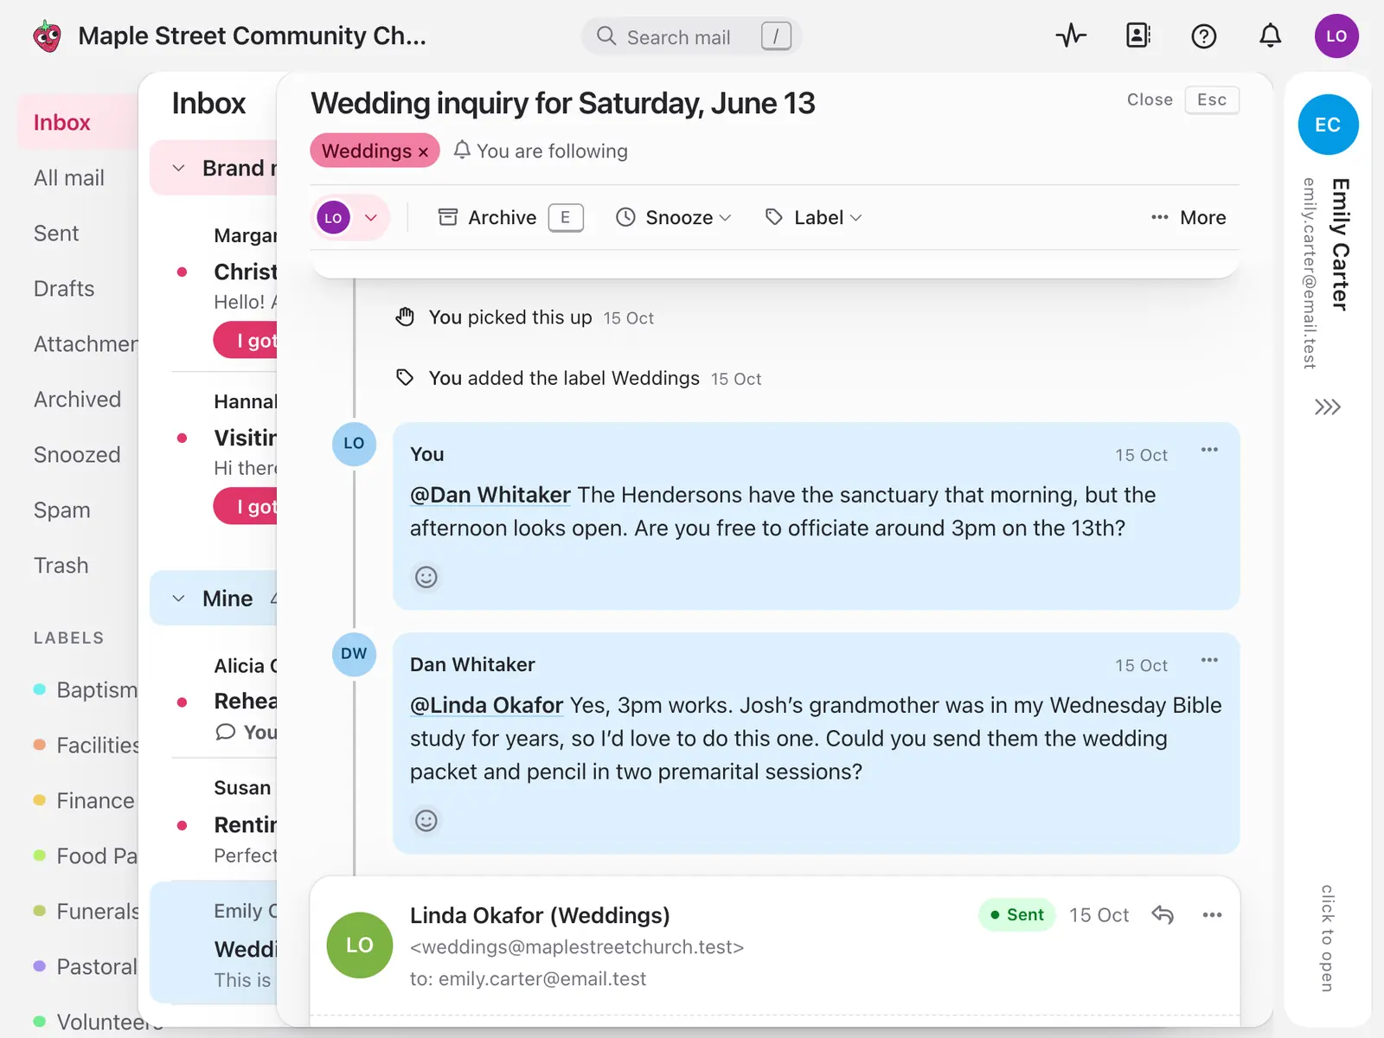The image size is (1384, 1038).
Task: Remove the Weddings label via its x
Action: click(423, 152)
